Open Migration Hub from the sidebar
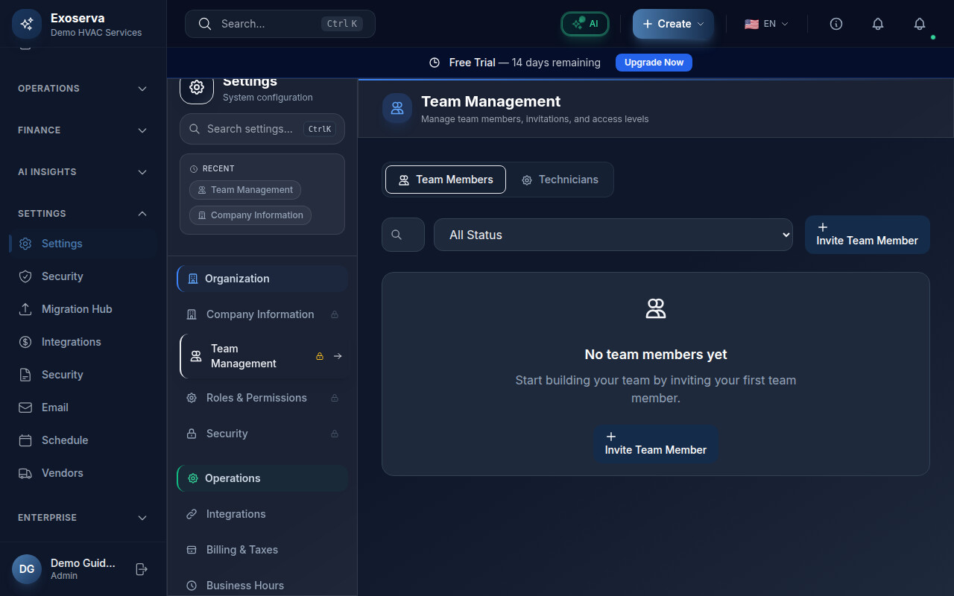This screenshot has width=954, height=596. pos(76,309)
